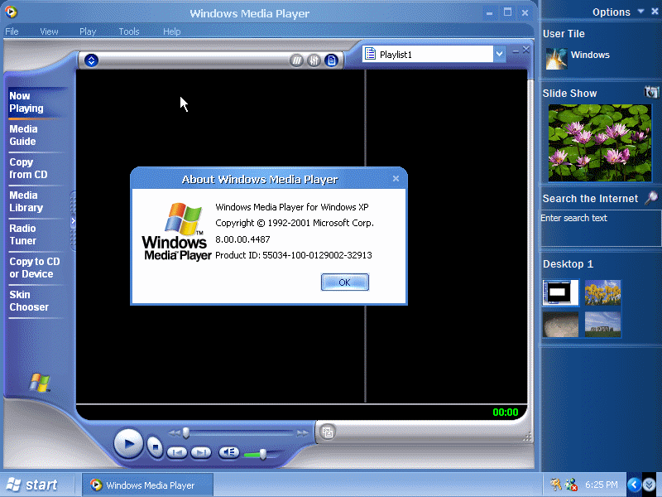Click the resize grip at player corner
The image size is (662, 497).
pyautogui.click(x=527, y=437)
